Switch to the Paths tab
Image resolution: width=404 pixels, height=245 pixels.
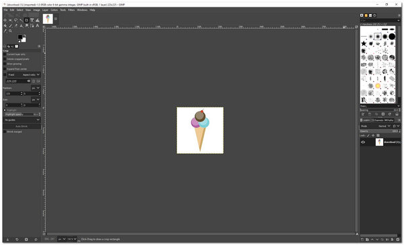point(389,120)
